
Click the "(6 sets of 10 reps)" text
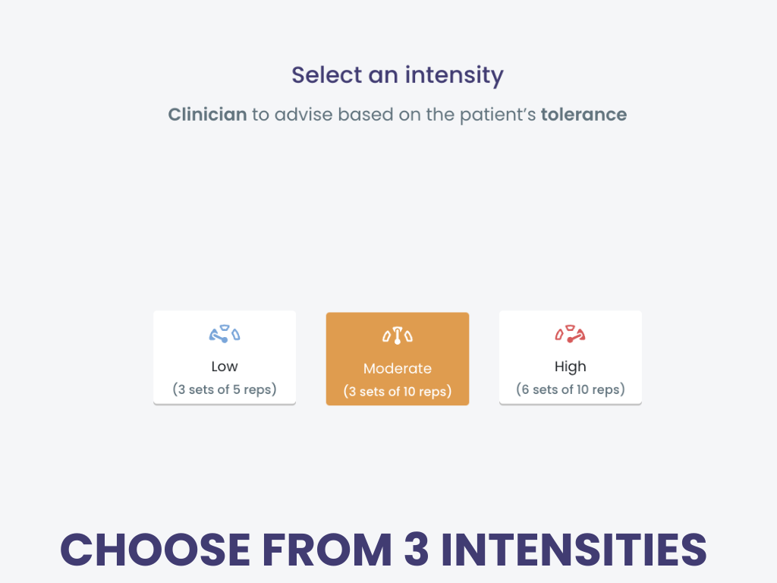coord(570,389)
